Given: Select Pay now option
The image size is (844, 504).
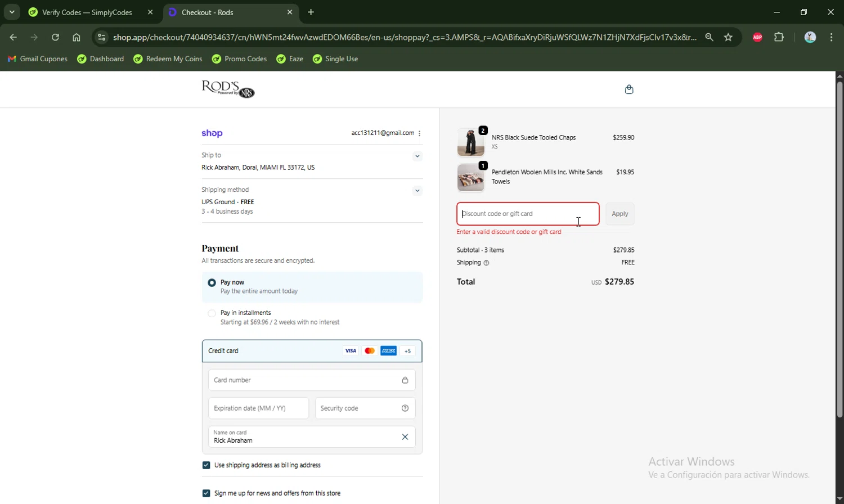Looking at the screenshot, I should coord(212,283).
